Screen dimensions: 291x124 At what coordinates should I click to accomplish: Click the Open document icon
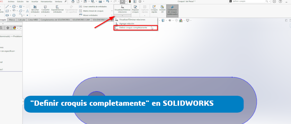pyautogui.click(x=85, y=1)
